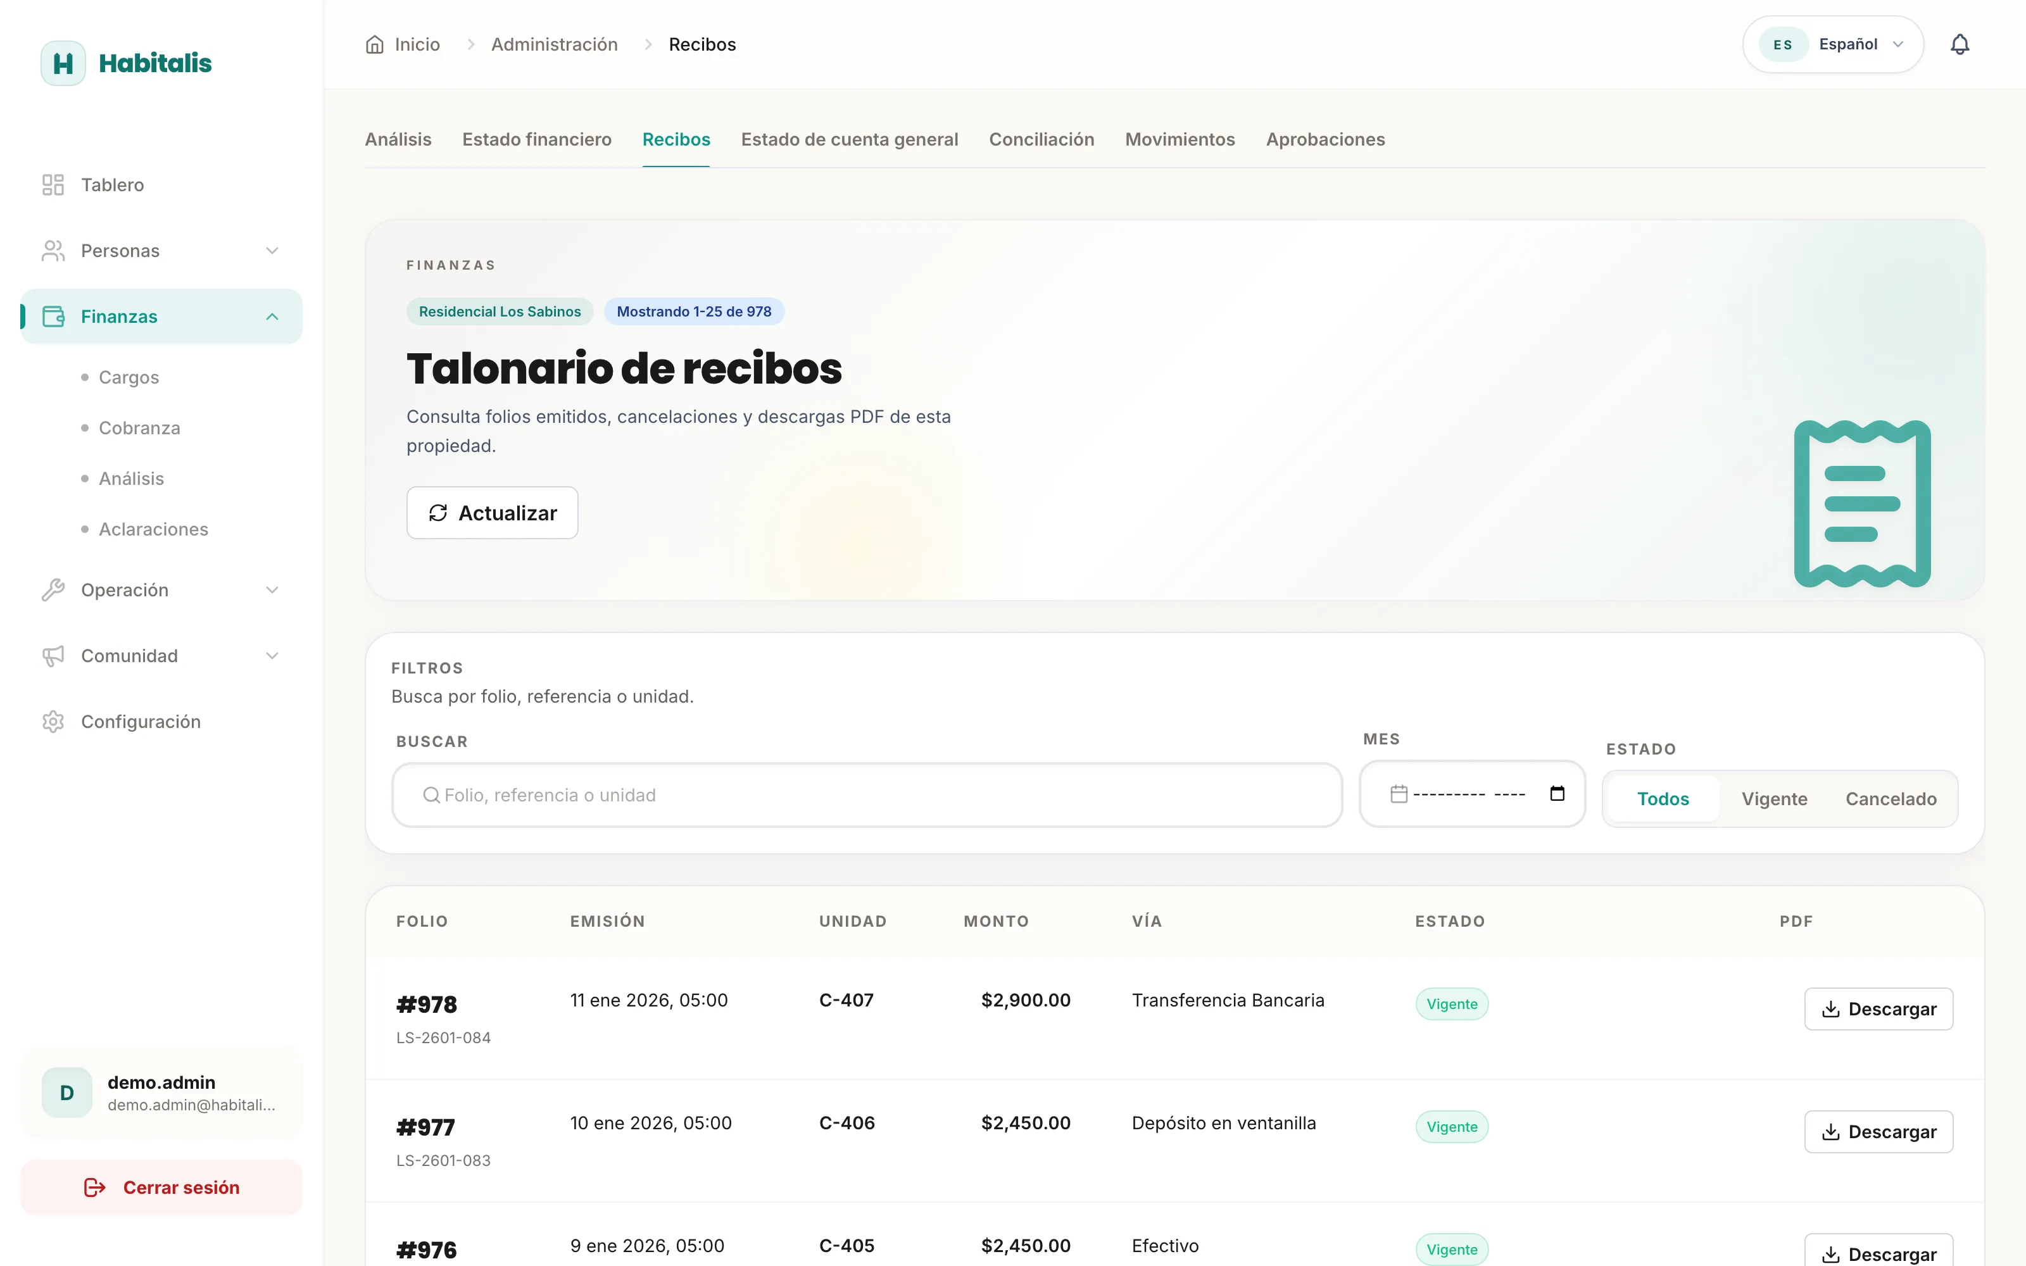
Task: Click Vigente status badge for #977
Action: point(1452,1127)
